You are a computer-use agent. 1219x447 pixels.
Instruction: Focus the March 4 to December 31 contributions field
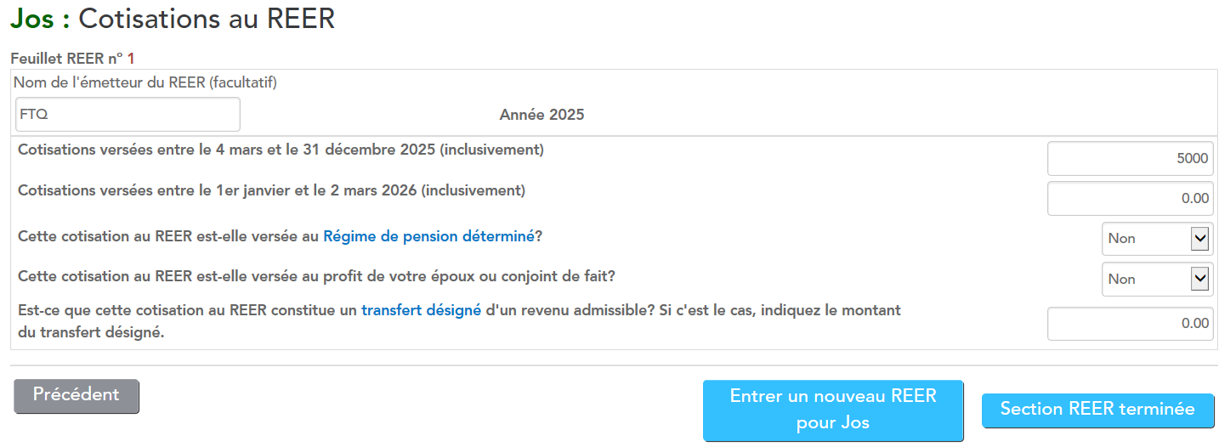(1130, 159)
